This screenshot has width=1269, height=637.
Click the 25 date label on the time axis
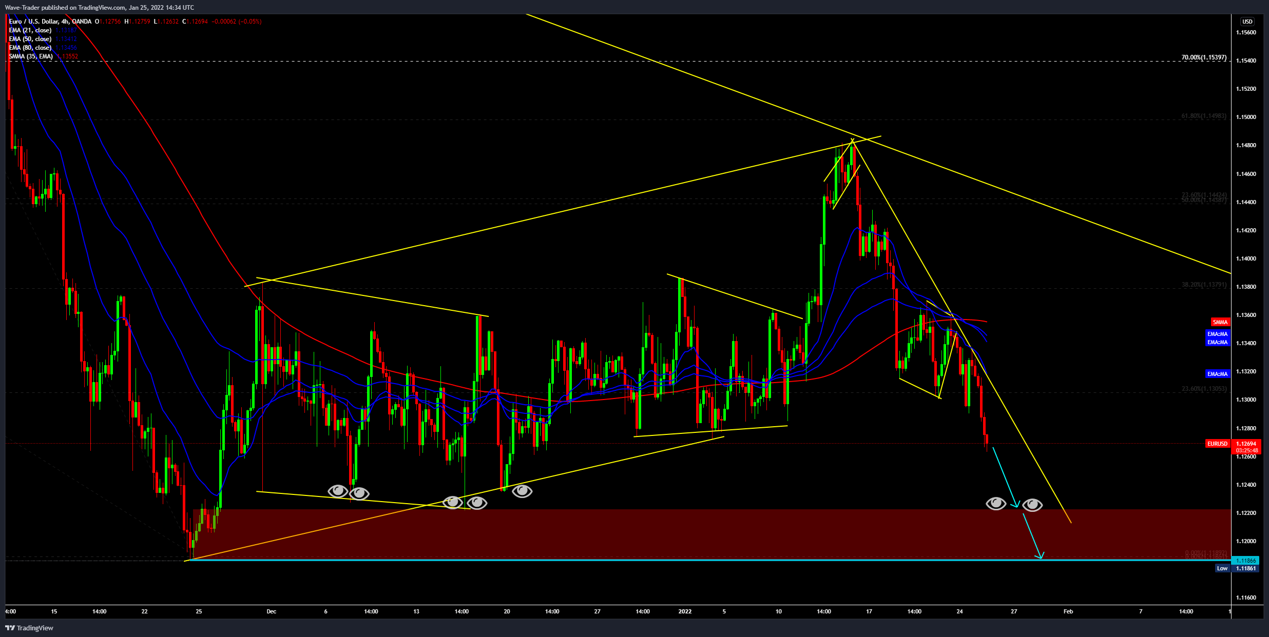pos(199,611)
